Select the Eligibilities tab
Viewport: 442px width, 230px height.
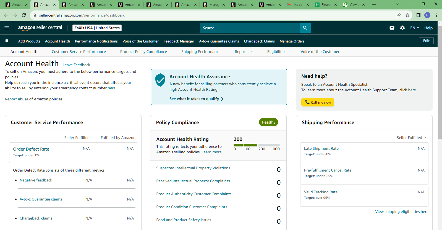[277, 52]
